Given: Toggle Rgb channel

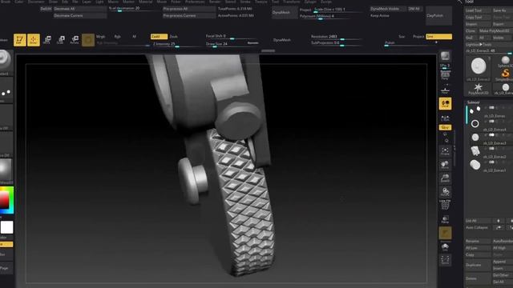Looking at the screenshot, I should [118, 37].
